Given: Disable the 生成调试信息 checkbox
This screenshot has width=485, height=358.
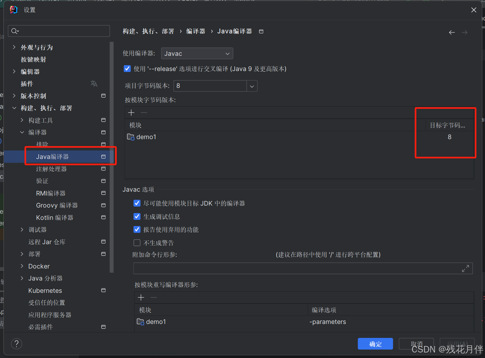Looking at the screenshot, I should pyautogui.click(x=137, y=216).
